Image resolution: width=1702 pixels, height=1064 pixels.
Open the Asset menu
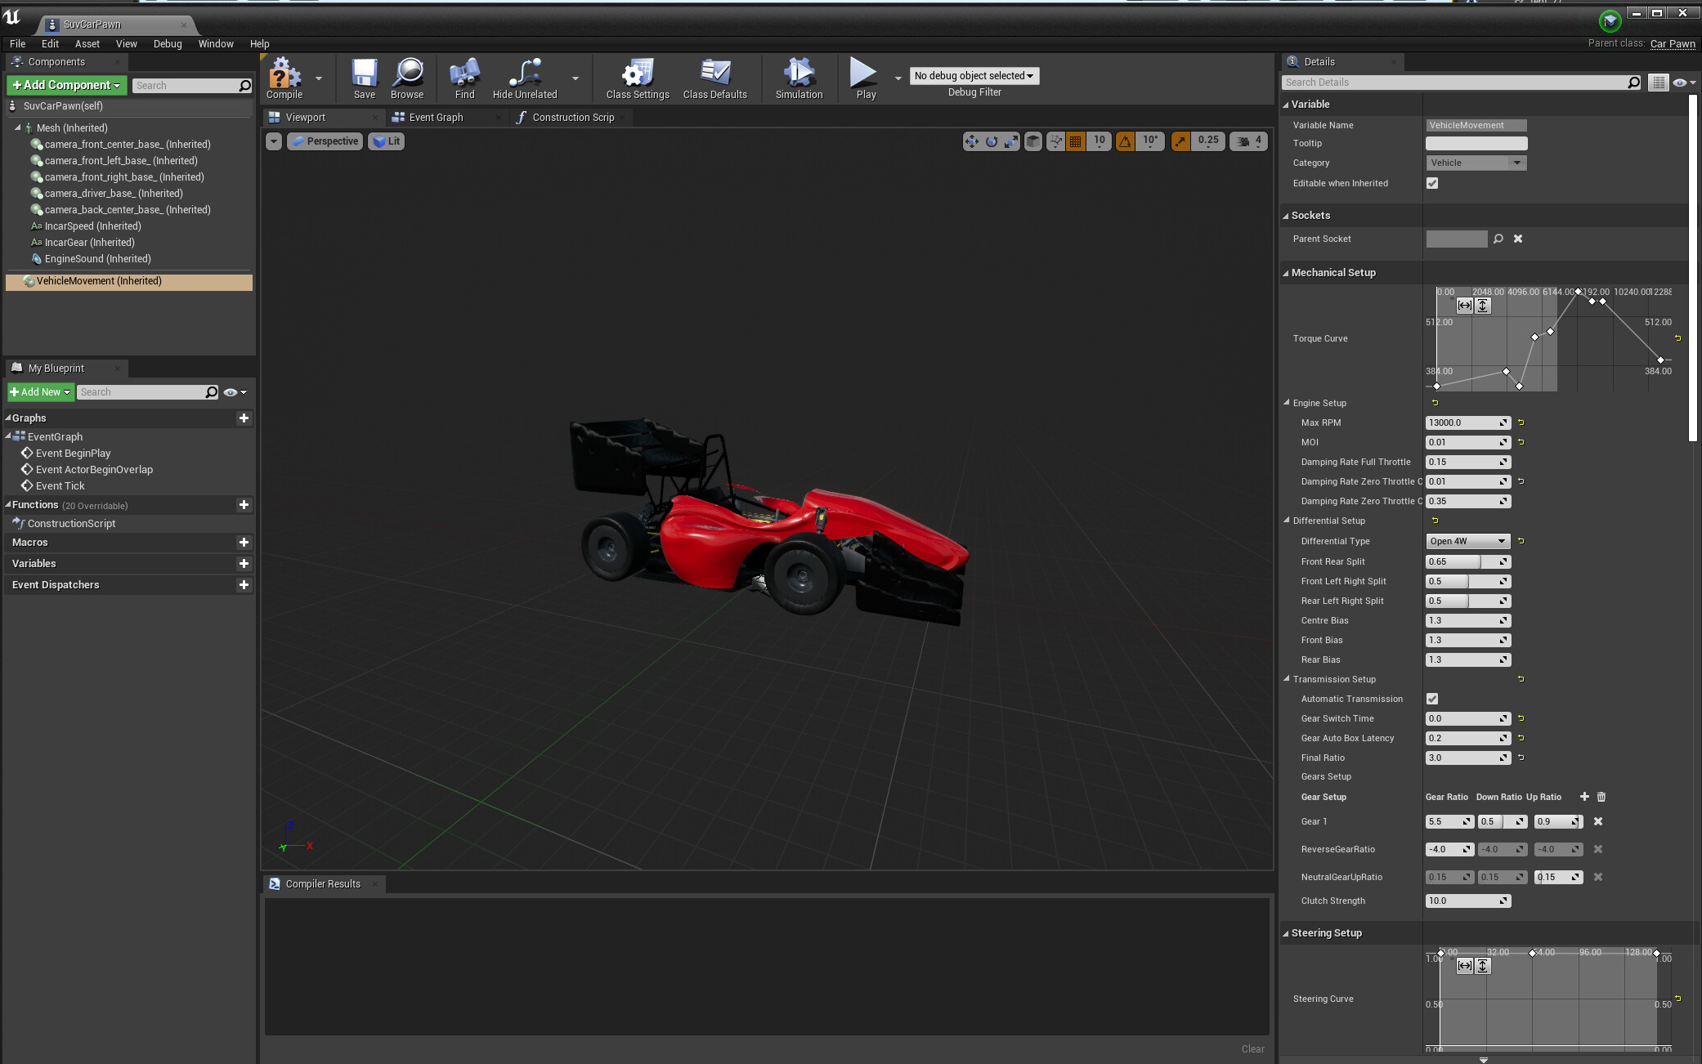[87, 44]
